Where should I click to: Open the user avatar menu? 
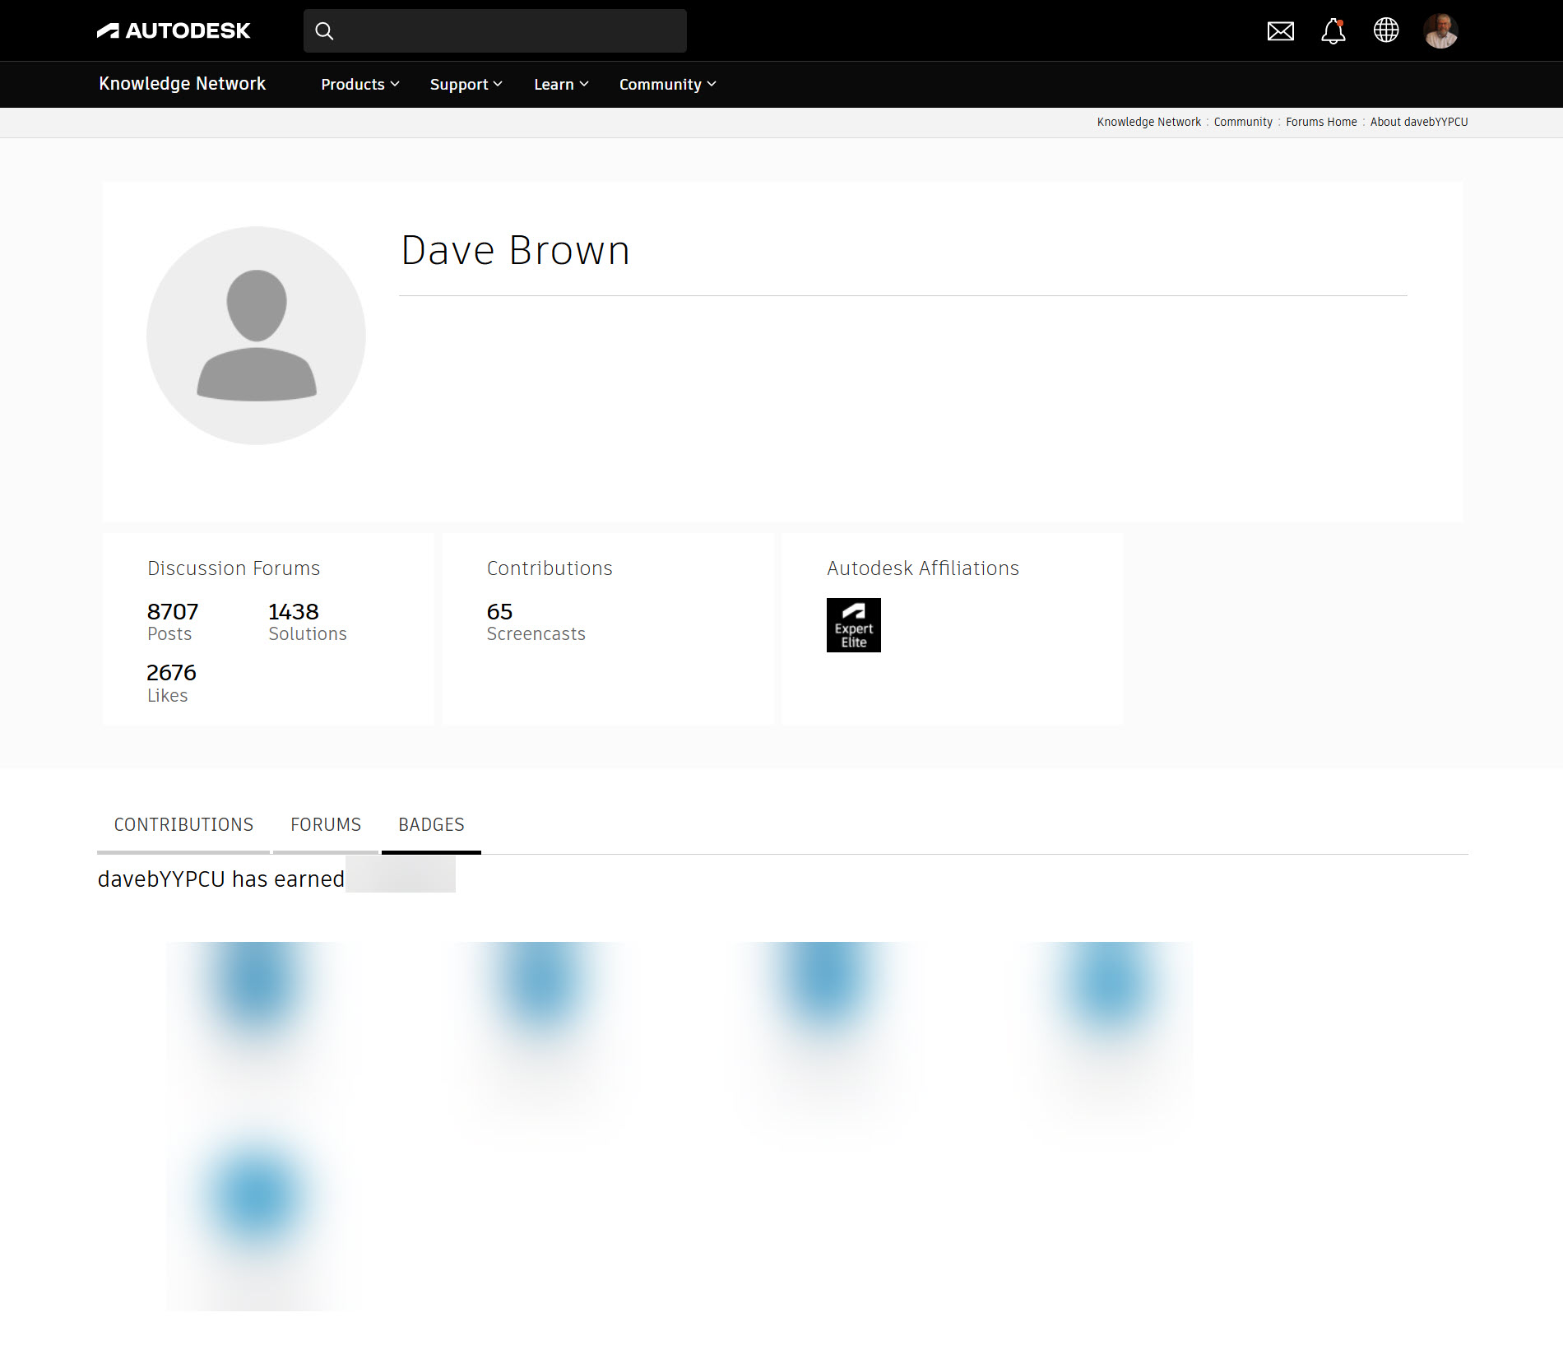tap(1441, 31)
